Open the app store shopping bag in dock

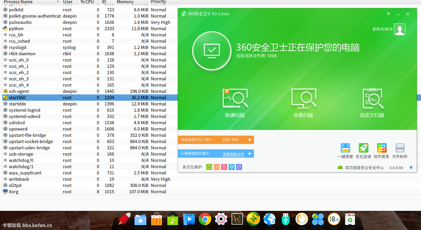tap(156, 220)
